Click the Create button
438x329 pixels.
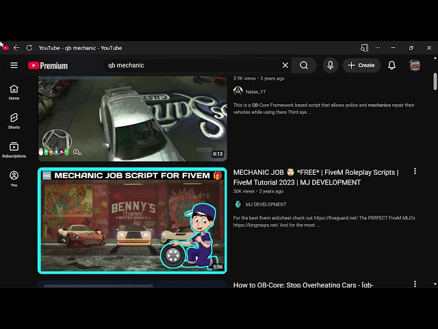coord(361,65)
